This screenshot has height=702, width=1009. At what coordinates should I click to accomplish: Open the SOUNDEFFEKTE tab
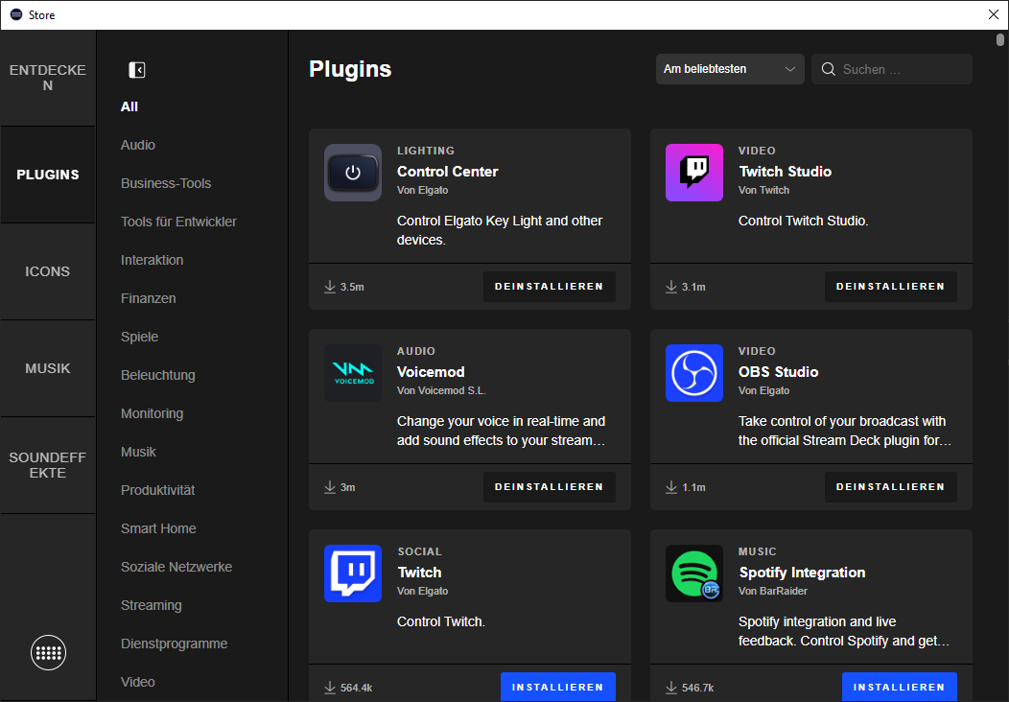48,464
